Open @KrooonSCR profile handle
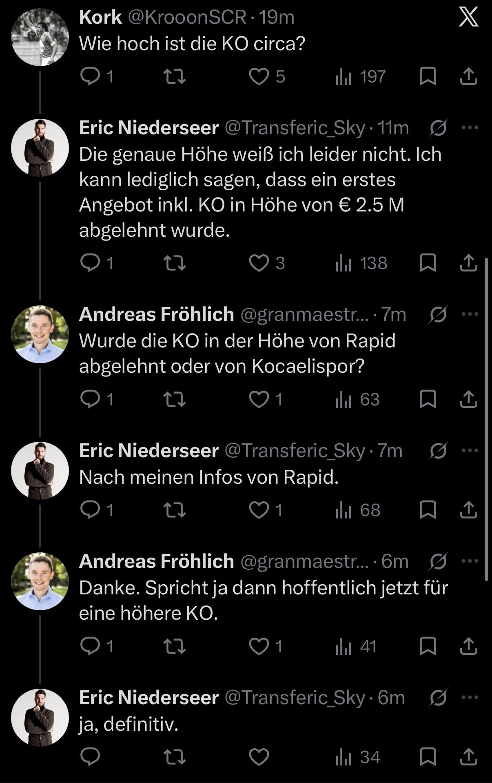The height and width of the screenshot is (783, 492). pos(188,17)
